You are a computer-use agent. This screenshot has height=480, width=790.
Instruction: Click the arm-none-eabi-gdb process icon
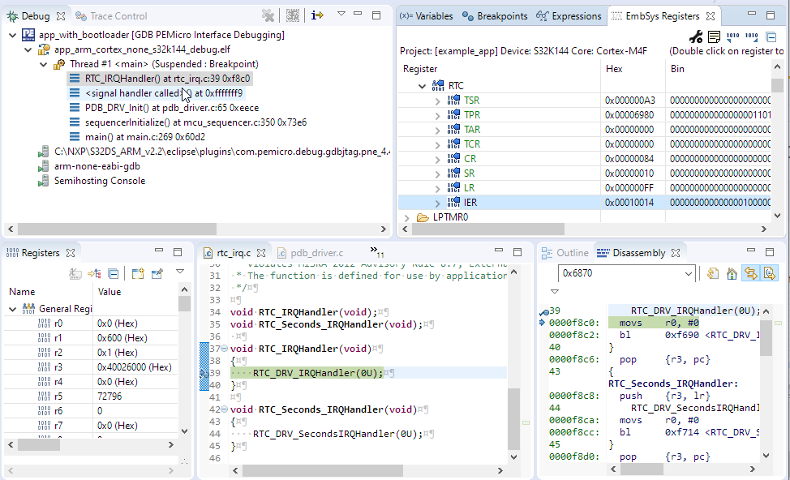[43, 166]
